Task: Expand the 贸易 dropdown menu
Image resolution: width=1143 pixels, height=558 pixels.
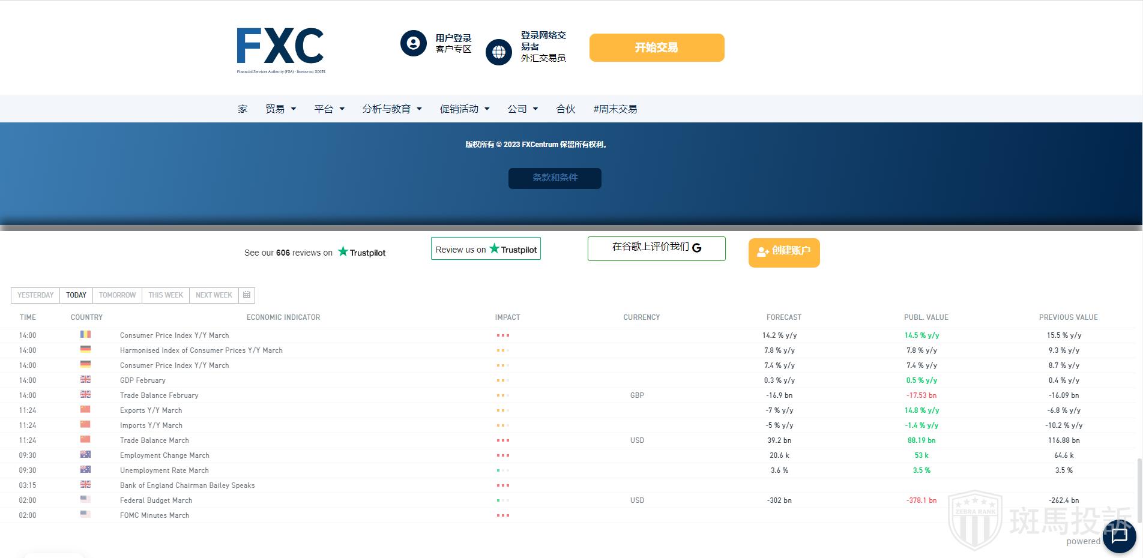Action: coord(281,109)
